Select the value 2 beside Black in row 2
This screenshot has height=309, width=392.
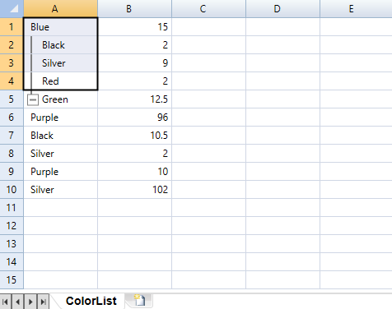[x=134, y=45]
